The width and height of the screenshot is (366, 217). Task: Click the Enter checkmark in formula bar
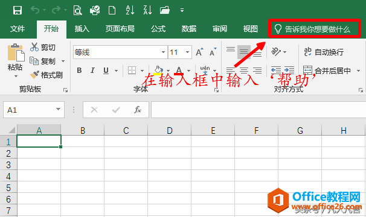(x=116, y=110)
